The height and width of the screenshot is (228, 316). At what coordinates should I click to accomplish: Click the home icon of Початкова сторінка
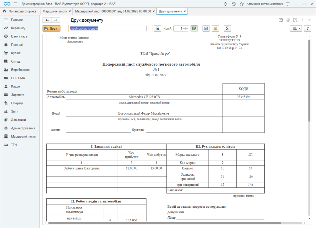4,11
